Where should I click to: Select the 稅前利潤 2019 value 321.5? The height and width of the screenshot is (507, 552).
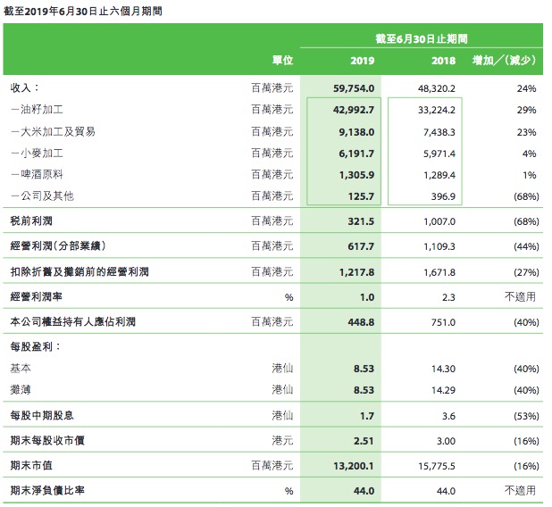pyautogui.click(x=361, y=221)
